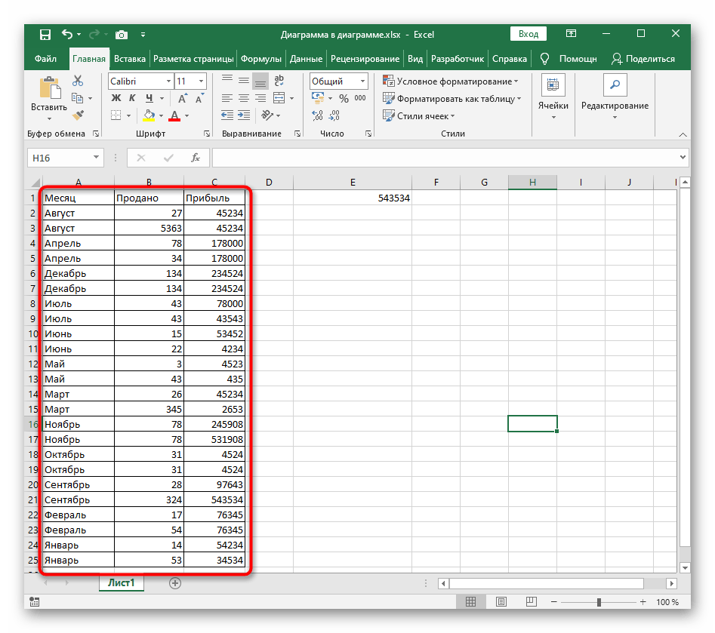Toggle underline Ч formatting
This screenshot has height=633, width=715.
click(149, 98)
